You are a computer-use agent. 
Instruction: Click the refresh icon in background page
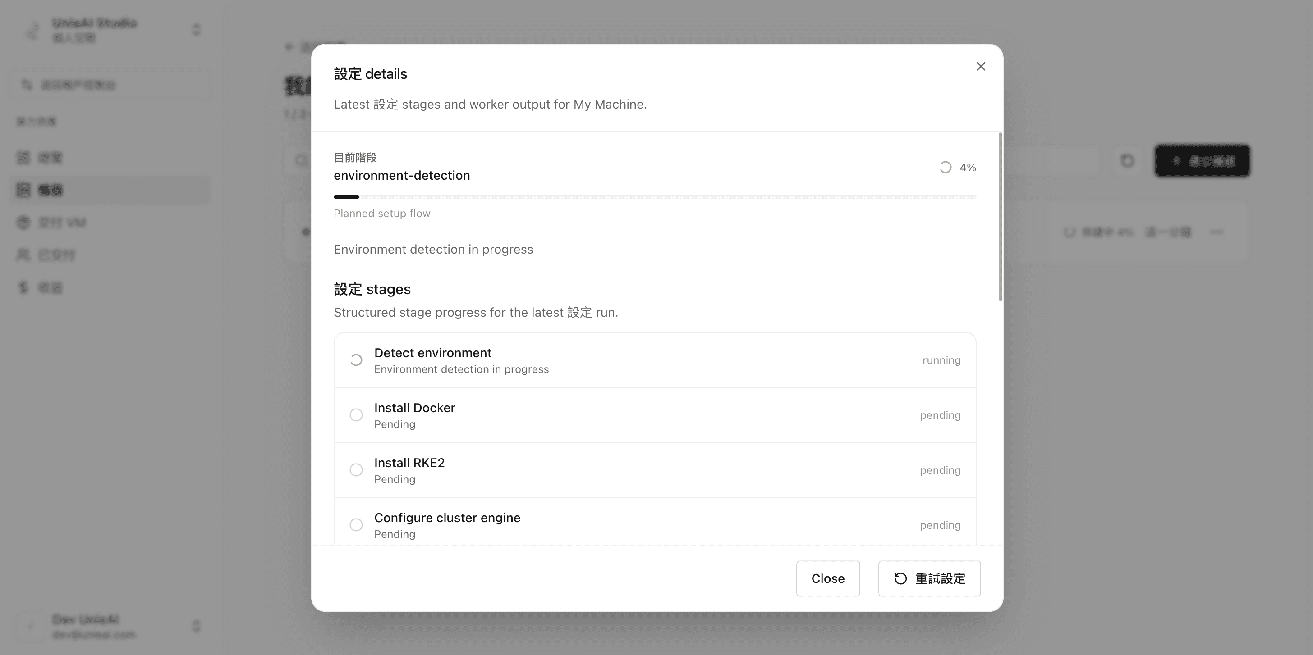(1127, 161)
